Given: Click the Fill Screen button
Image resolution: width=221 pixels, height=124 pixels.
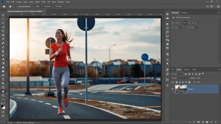Looking at the screenshot, I should pyautogui.click(x=59, y=7).
